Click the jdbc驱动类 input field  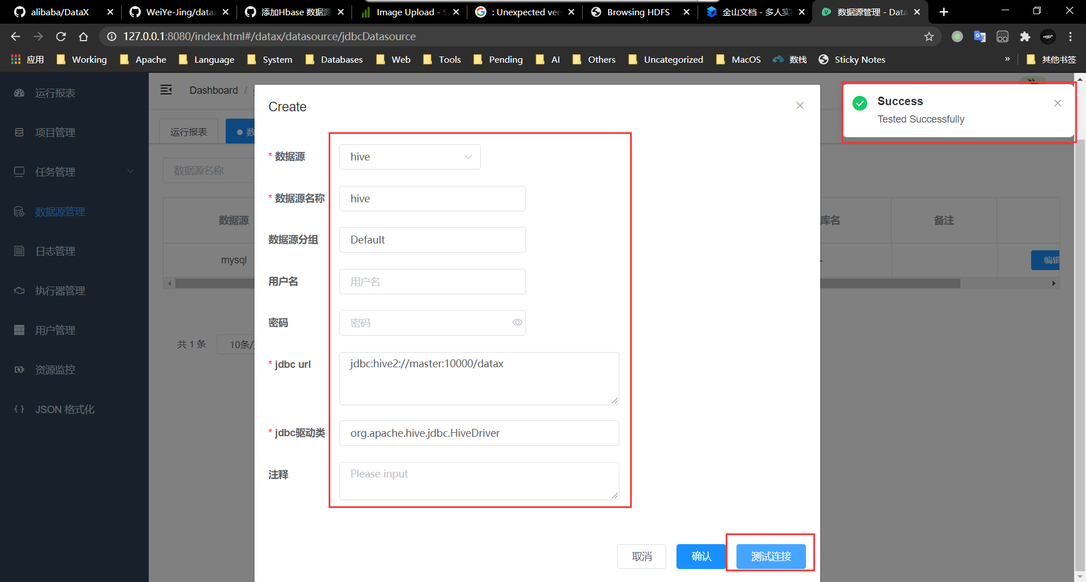pyautogui.click(x=479, y=433)
